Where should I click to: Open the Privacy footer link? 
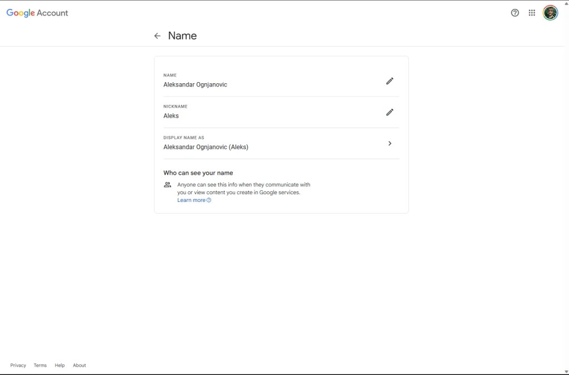18,365
